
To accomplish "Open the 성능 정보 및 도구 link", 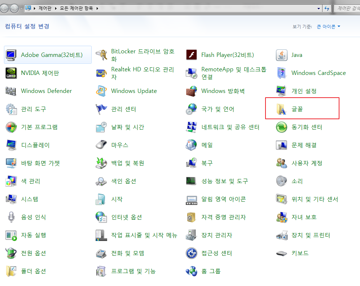I will coord(225,181).
